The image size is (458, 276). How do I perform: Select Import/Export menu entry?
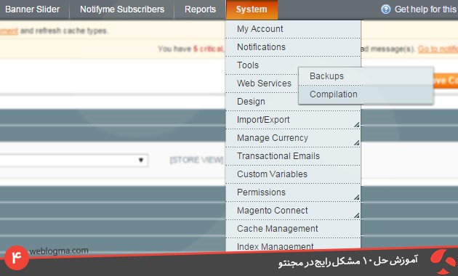(x=293, y=120)
